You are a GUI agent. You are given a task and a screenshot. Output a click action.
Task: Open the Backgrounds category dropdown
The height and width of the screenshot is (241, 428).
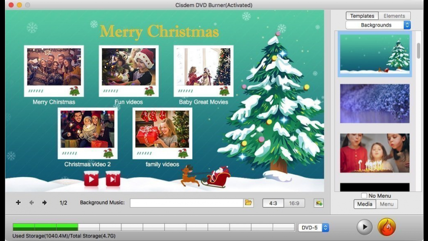point(378,25)
